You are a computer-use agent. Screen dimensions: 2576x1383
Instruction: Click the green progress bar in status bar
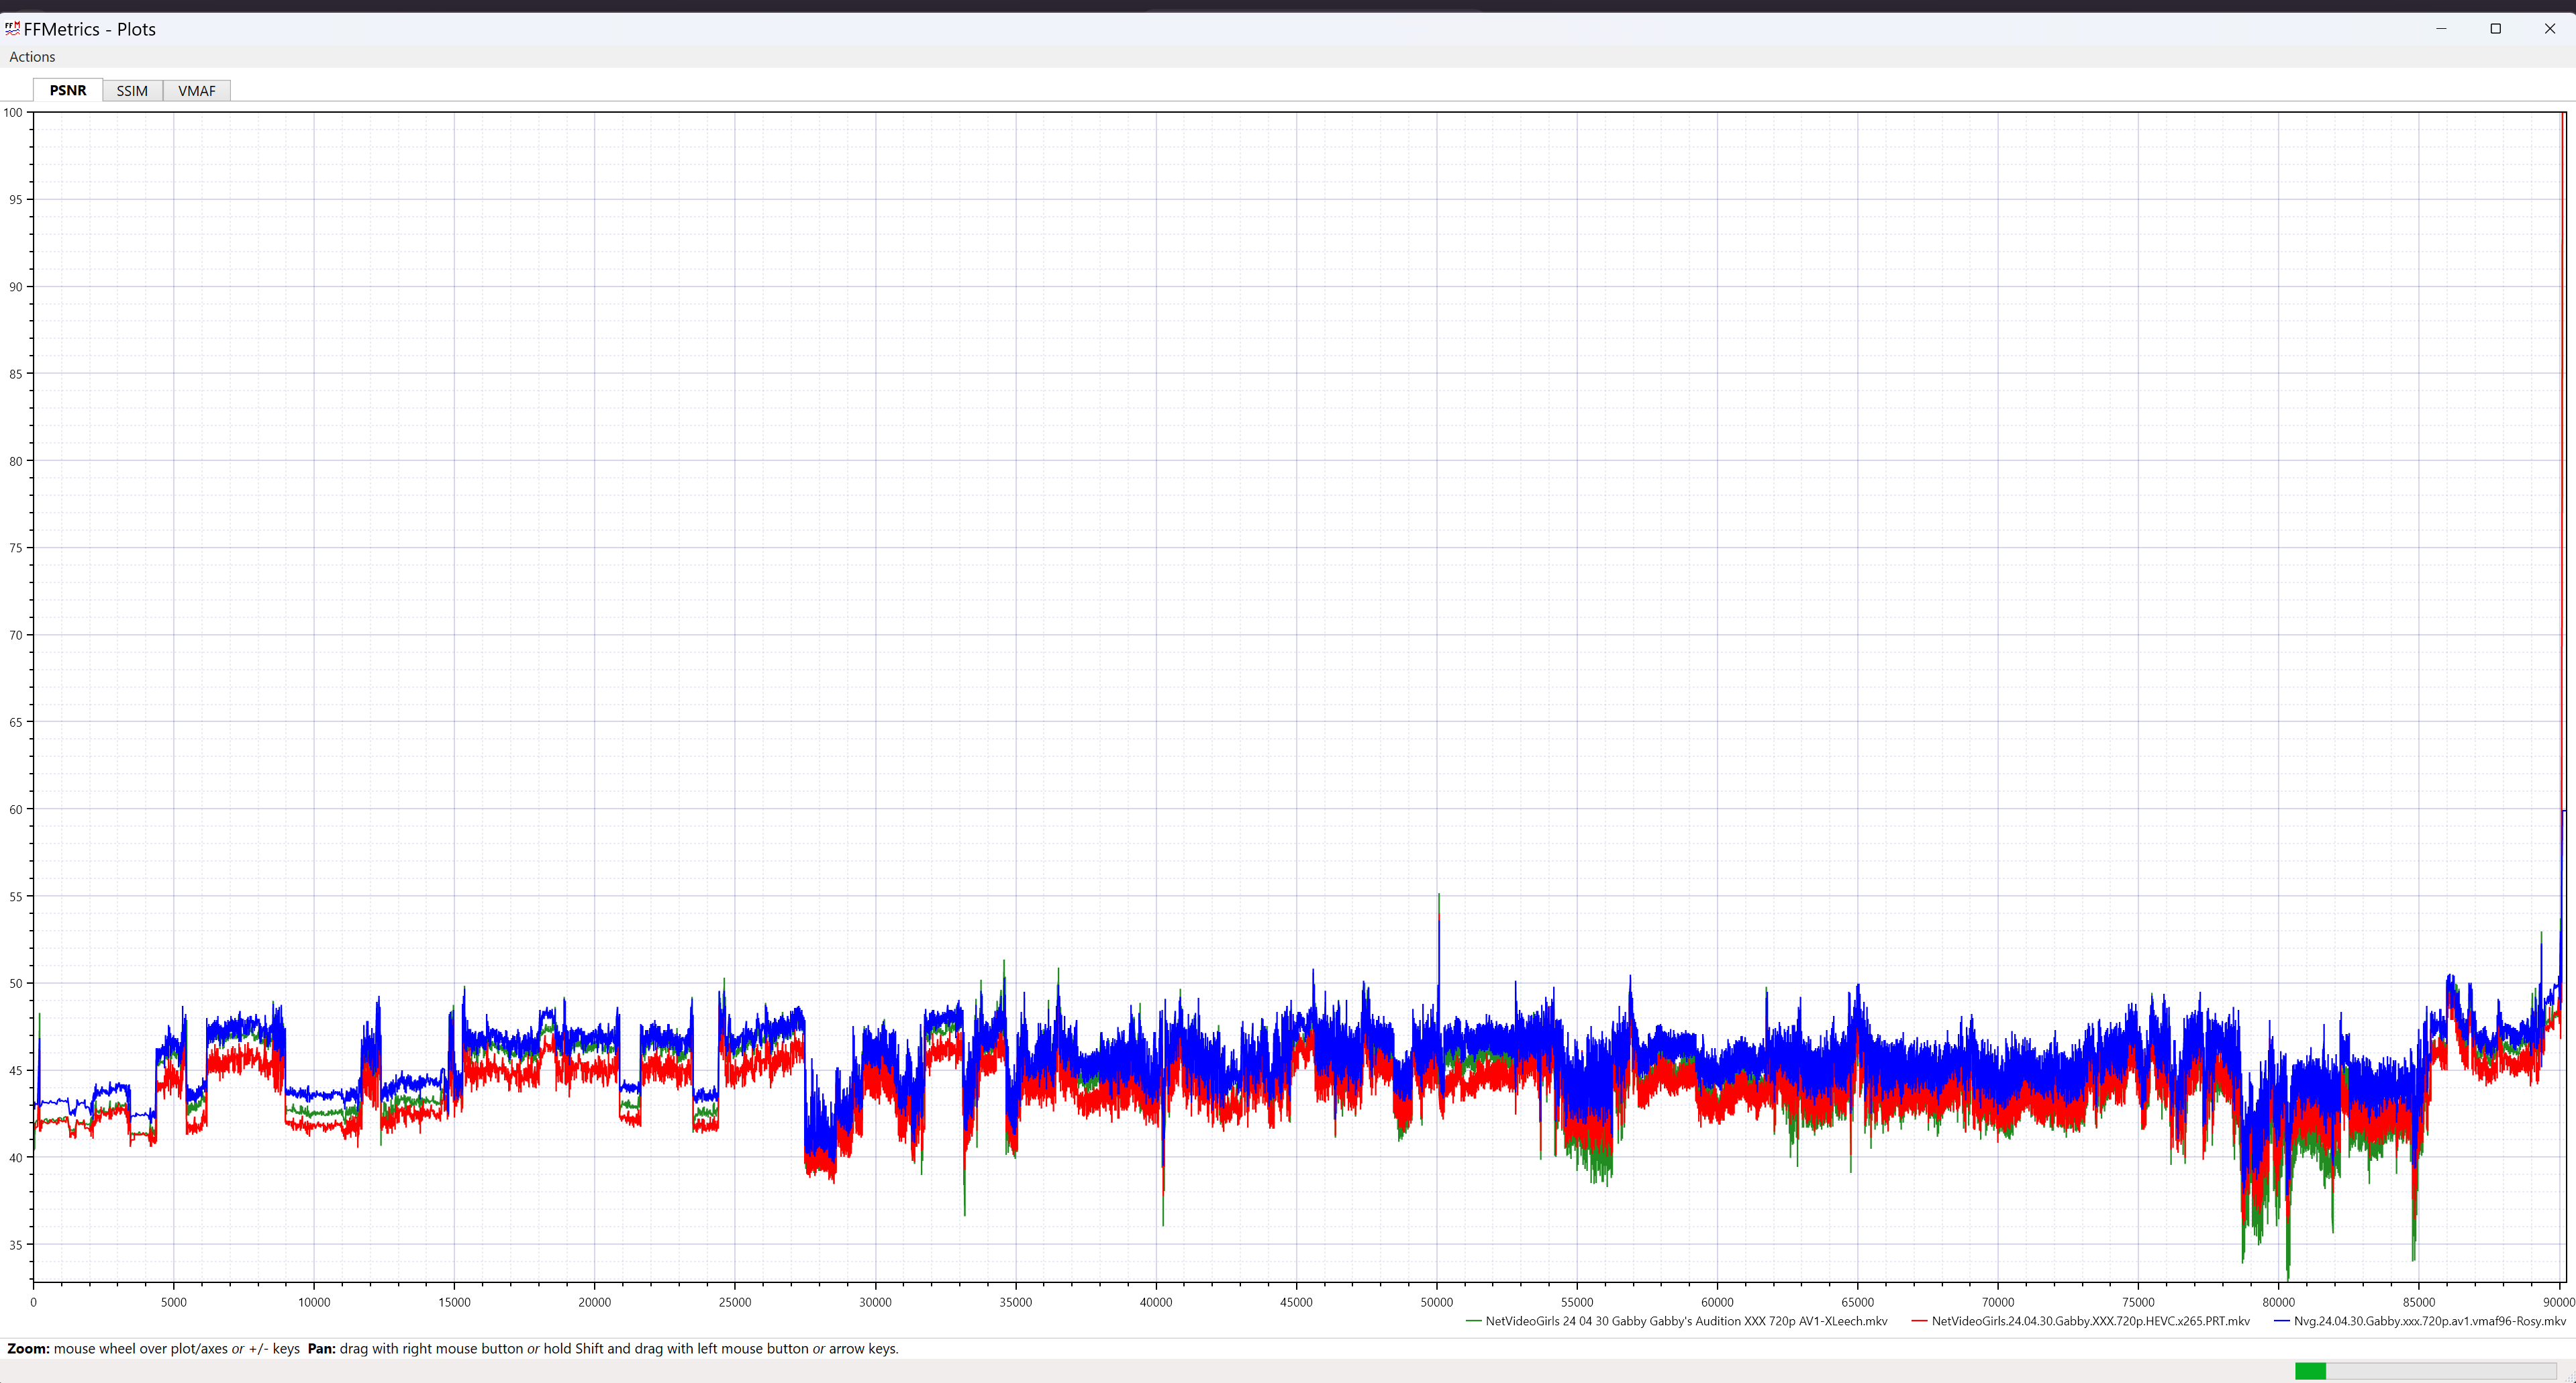point(2310,1370)
